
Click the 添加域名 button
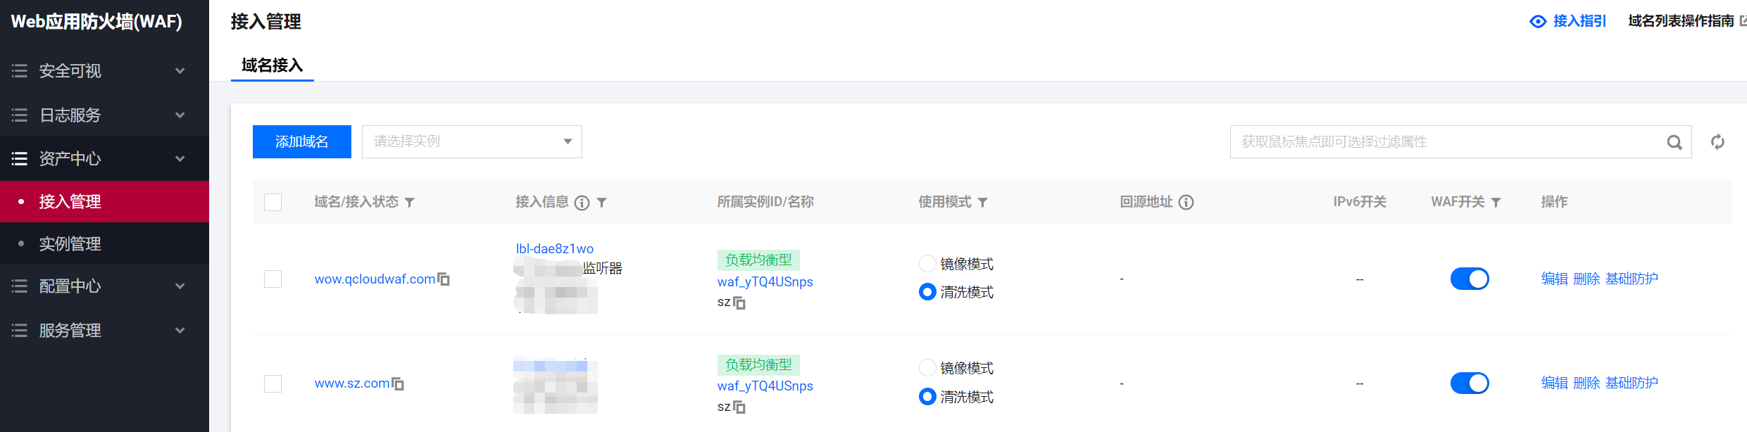302,142
